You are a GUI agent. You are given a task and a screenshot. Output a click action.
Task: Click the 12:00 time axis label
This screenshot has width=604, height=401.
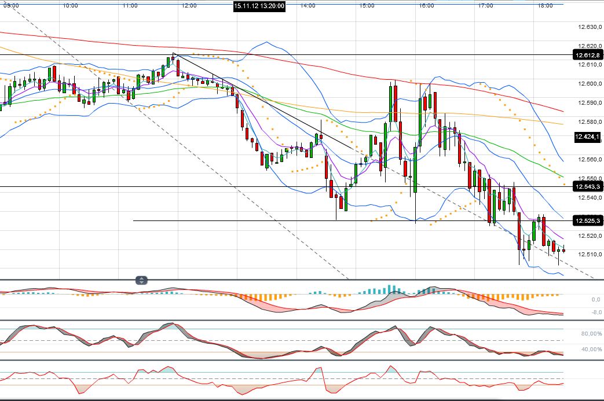189,5
